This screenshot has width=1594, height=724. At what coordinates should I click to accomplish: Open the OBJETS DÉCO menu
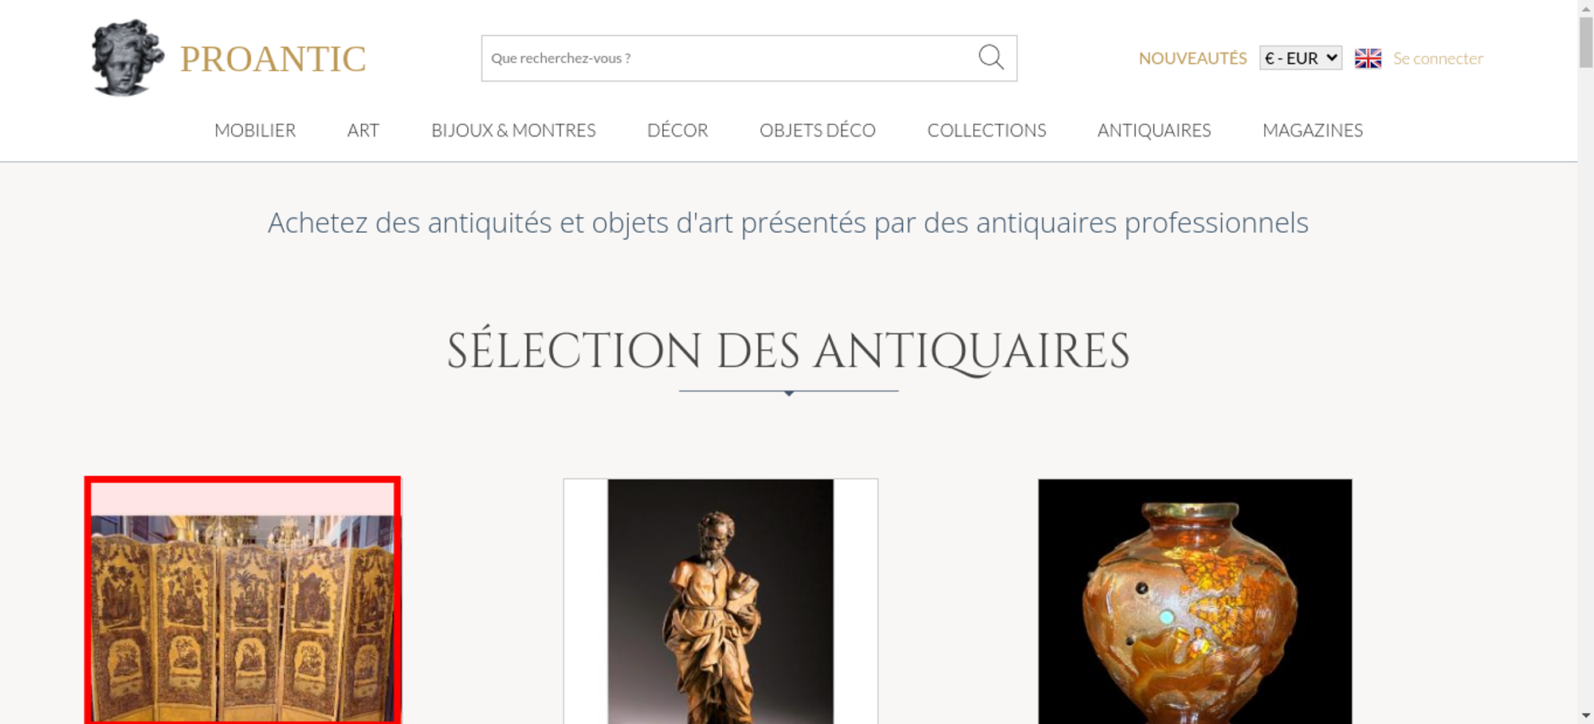818,130
